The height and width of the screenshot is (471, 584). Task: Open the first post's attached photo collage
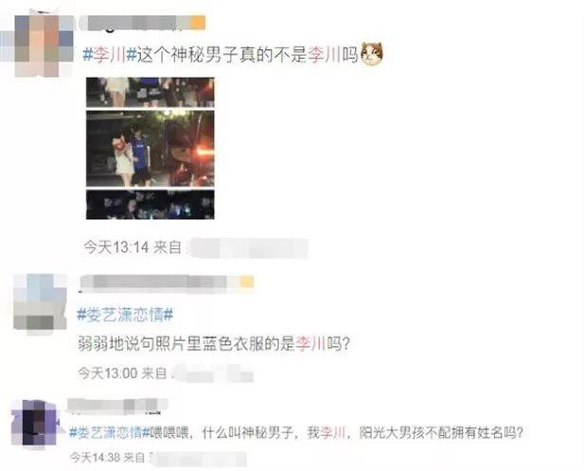[150, 148]
